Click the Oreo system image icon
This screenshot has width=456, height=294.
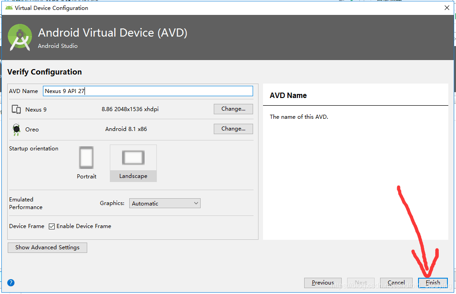pos(16,129)
